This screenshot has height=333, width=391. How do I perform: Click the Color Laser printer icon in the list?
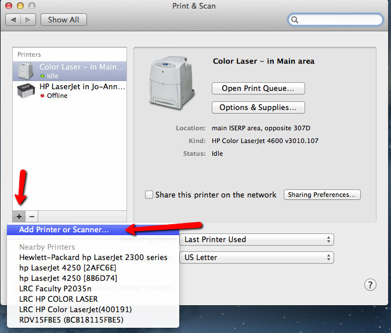(x=26, y=71)
